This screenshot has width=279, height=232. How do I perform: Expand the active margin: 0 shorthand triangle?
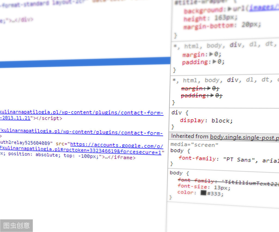(211, 54)
